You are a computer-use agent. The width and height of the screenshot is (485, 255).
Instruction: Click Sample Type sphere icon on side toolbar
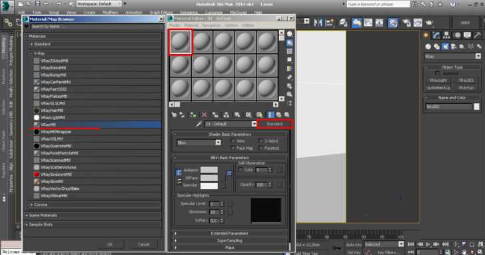coord(290,34)
